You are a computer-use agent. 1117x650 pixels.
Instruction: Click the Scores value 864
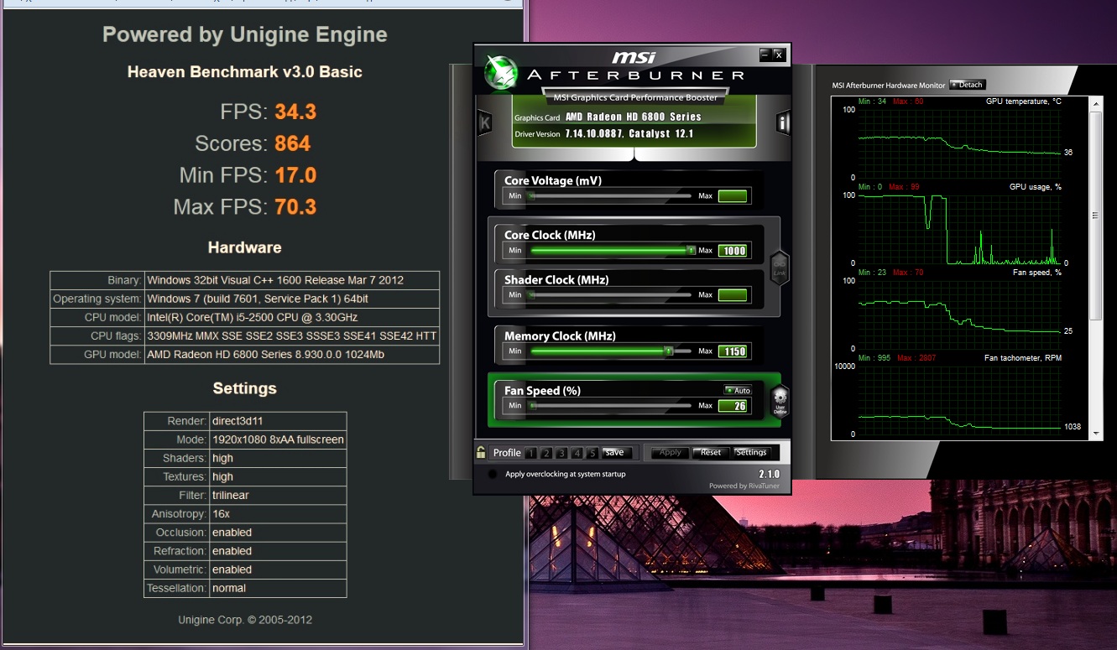click(x=292, y=143)
